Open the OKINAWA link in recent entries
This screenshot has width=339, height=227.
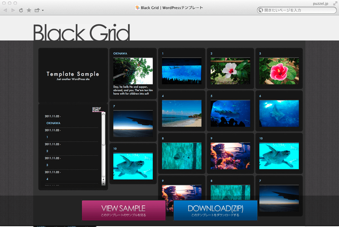53,123
